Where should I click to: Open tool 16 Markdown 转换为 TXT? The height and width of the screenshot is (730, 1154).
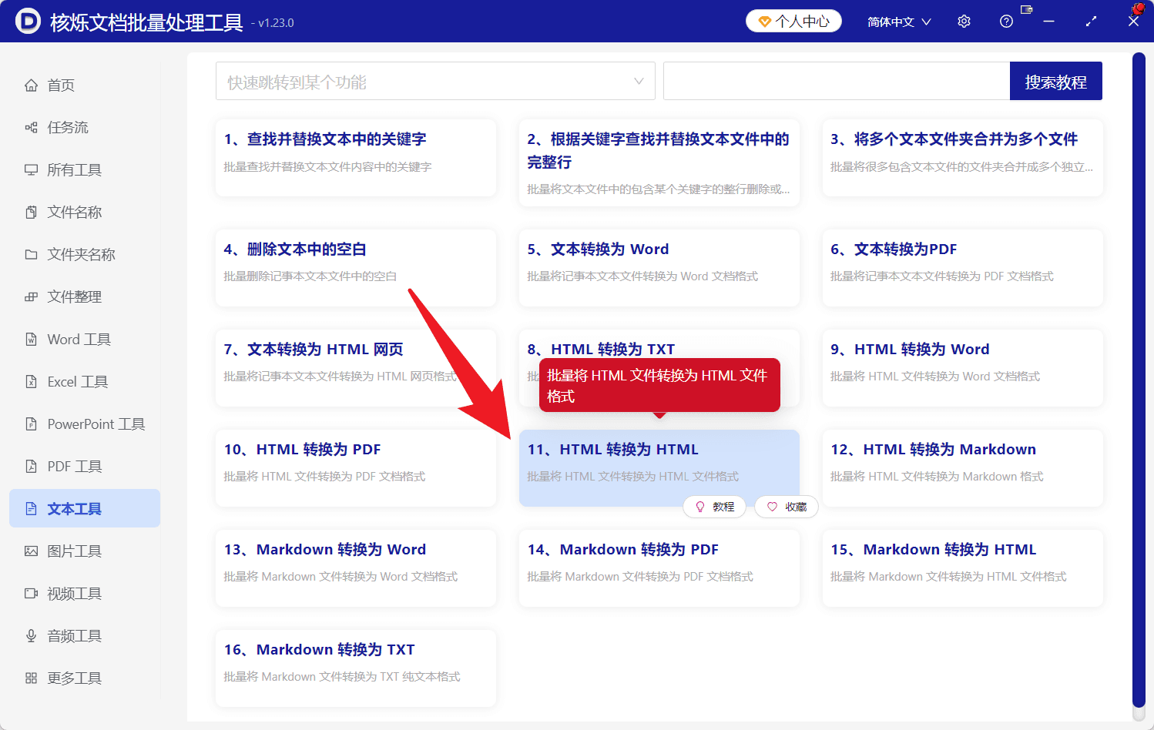click(x=356, y=668)
